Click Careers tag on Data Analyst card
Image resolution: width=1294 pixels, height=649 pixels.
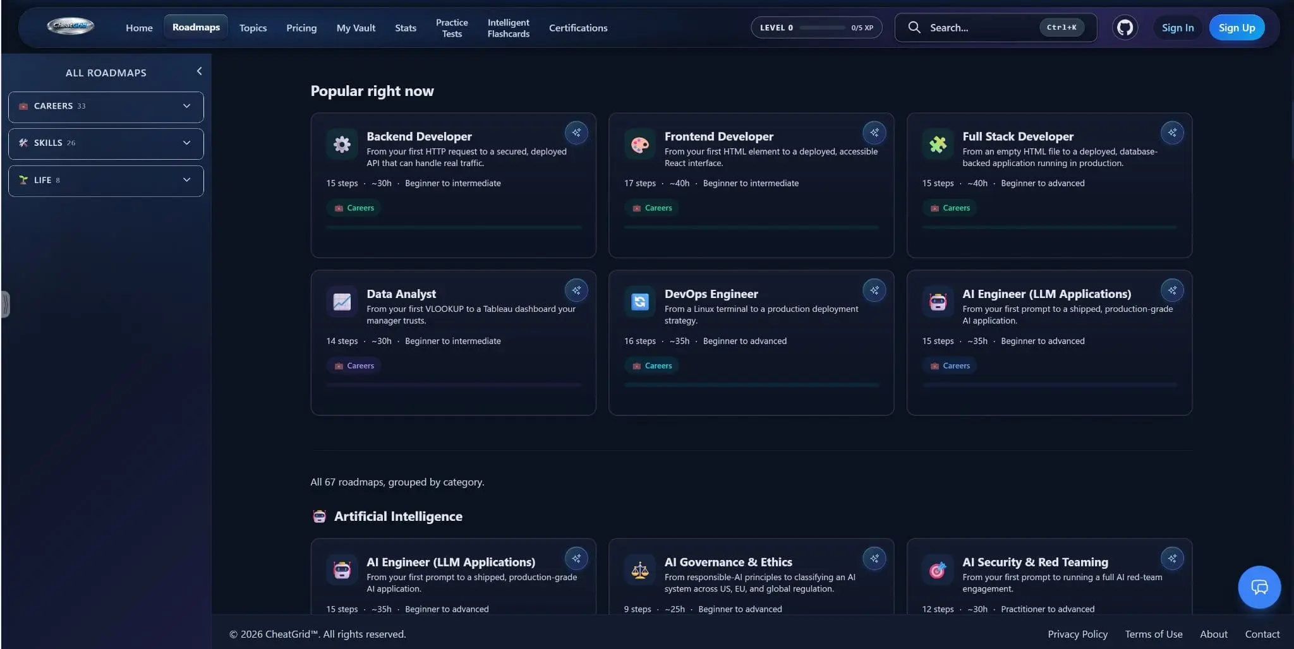click(354, 366)
